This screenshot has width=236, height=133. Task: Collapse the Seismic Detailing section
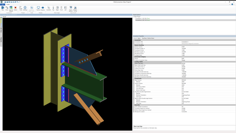tap(134, 45)
